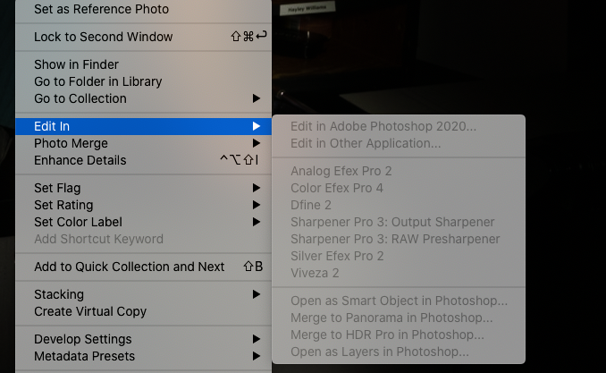The image size is (606, 373).
Task: Select Enhance Details menu entry
Action: (80, 160)
